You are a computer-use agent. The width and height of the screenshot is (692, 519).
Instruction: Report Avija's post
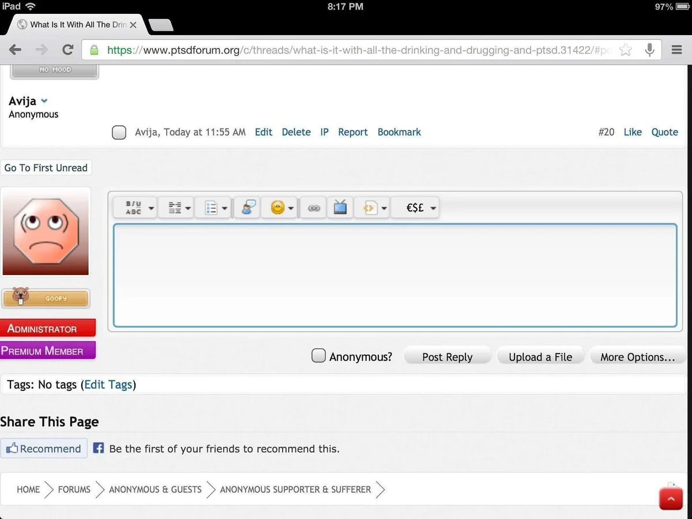click(x=353, y=132)
